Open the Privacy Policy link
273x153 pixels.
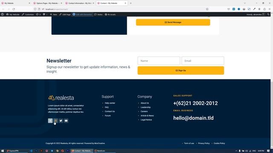click(204, 143)
